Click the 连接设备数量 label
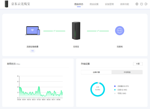150x109 pixels. pos(32,46)
